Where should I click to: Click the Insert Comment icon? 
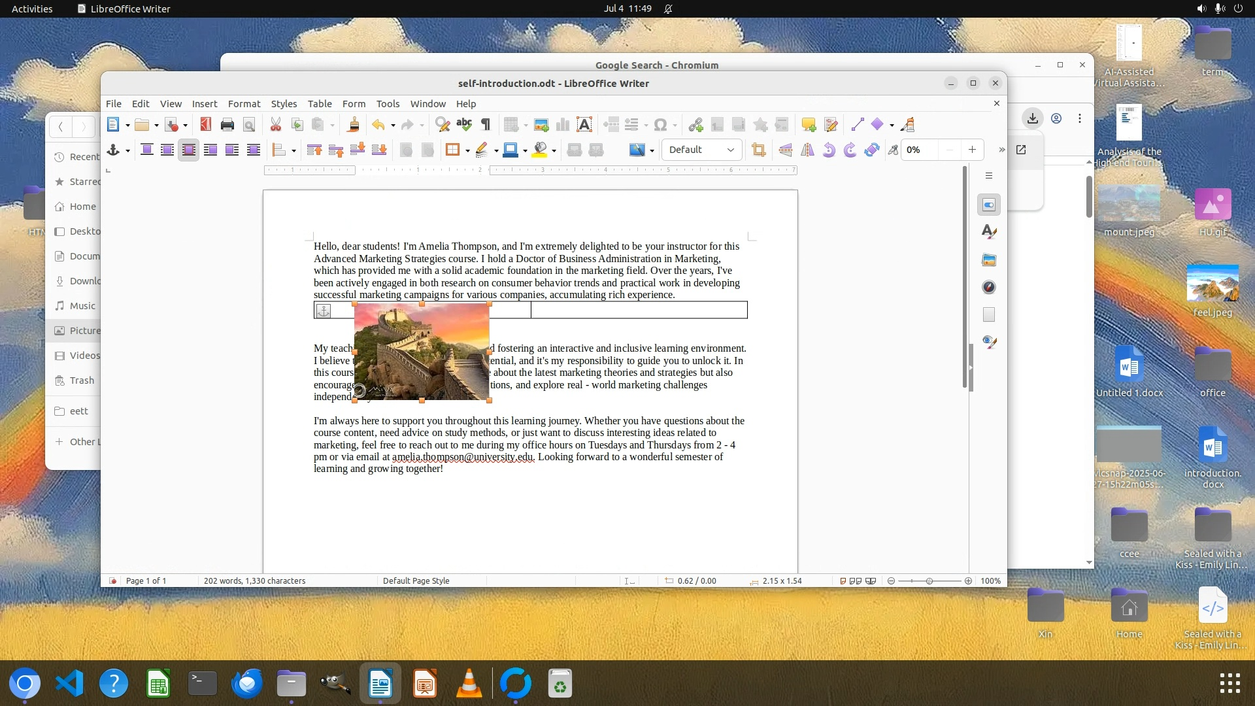(809, 124)
